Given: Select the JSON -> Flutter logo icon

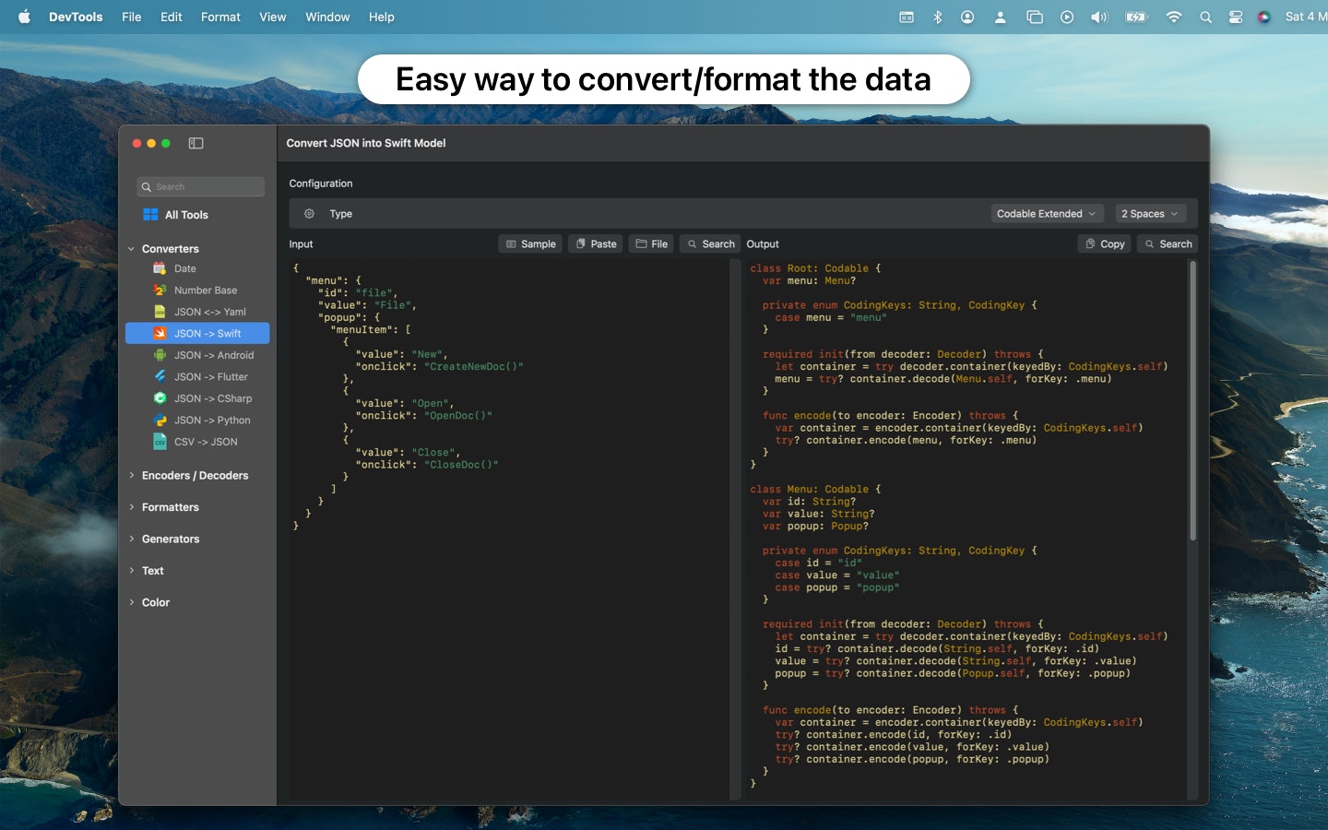Looking at the screenshot, I should pyautogui.click(x=160, y=376).
